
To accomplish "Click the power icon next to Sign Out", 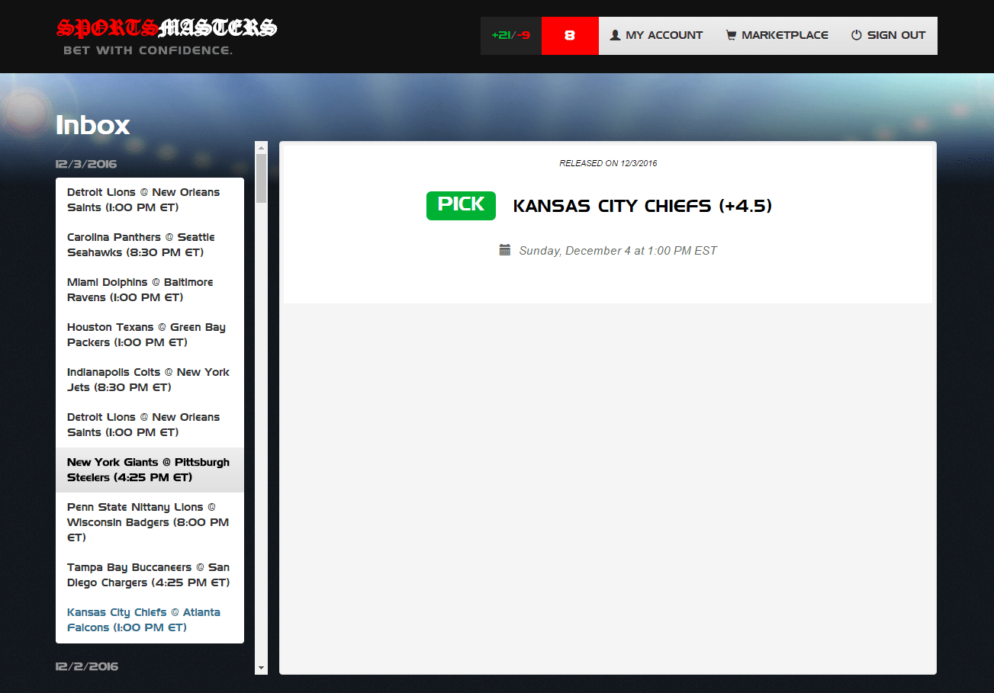I will tap(856, 35).
